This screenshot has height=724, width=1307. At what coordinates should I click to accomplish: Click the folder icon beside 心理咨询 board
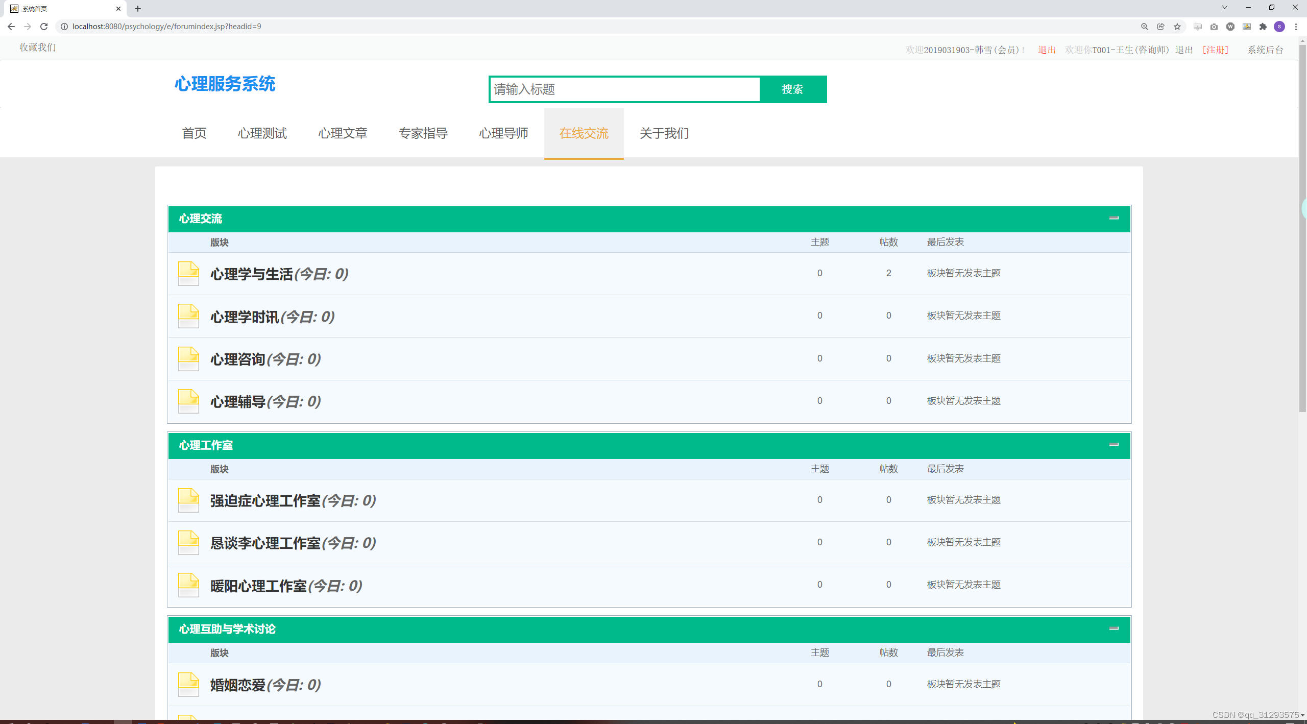point(188,359)
